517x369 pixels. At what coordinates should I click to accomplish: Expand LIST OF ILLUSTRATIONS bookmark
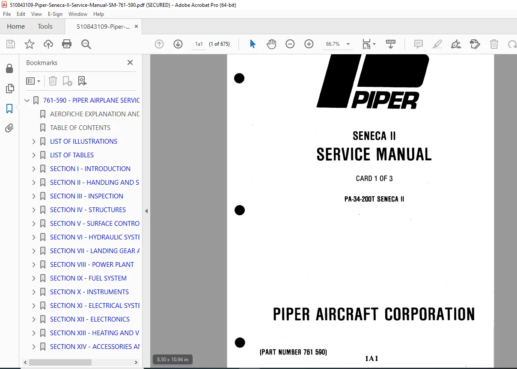click(x=34, y=142)
